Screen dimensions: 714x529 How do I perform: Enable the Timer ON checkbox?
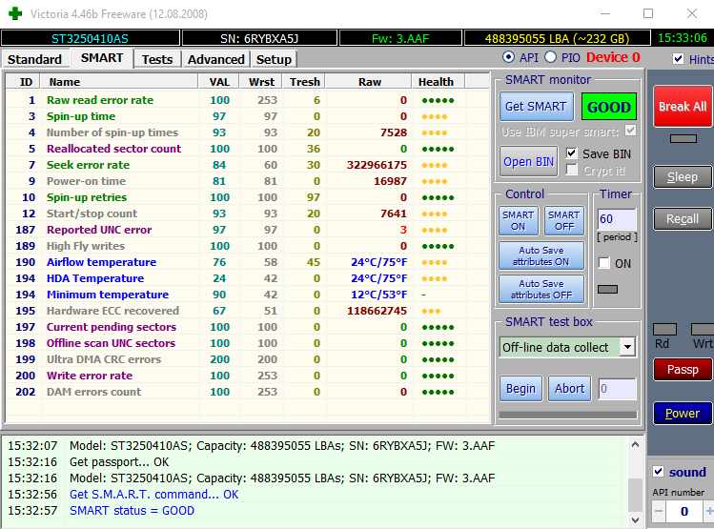point(603,263)
